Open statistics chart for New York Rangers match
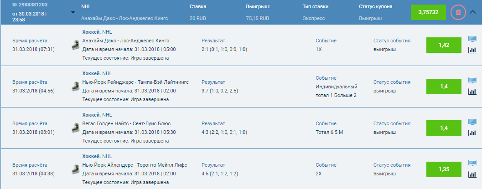This screenshot has height=189, width=482. click(x=472, y=91)
